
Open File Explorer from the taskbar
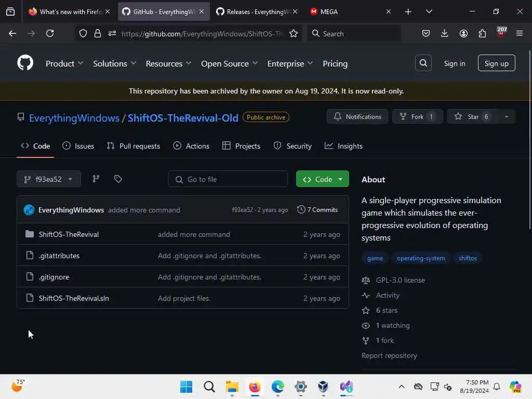click(232, 387)
